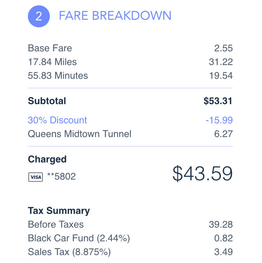262x263 pixels.
Task: Click the 55.83 Minutes line item
Action: click(58, 75)
